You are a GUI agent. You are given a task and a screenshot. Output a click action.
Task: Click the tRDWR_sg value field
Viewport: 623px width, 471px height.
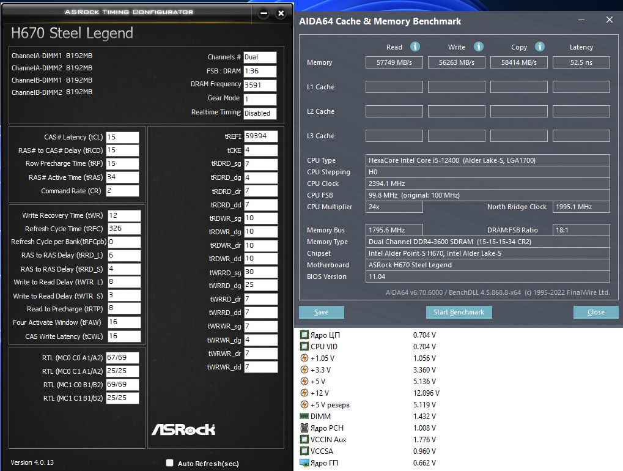tap(260, 218)
